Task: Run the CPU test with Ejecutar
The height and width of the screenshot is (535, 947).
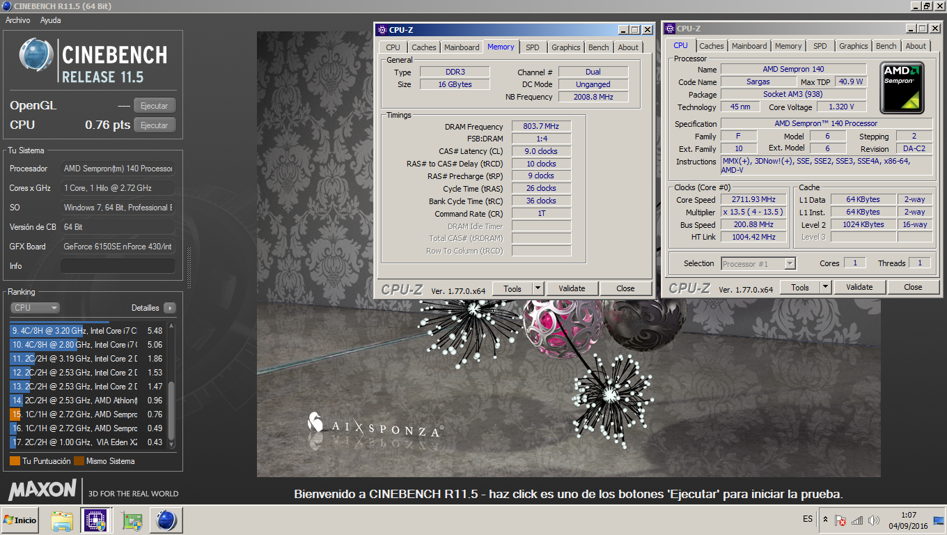Action: pos(155,125)
